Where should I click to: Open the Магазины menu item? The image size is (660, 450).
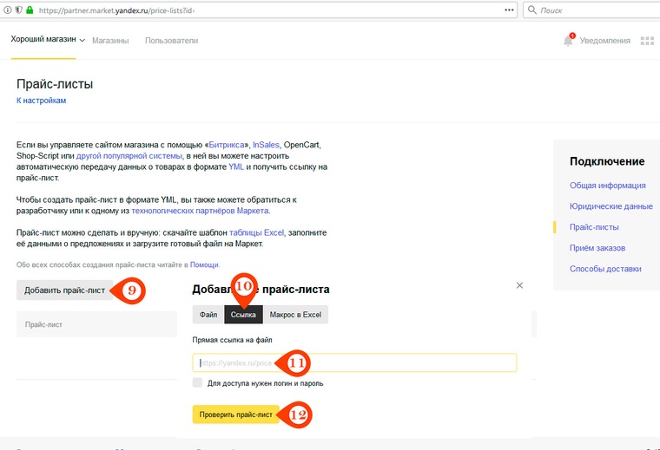pyautogui.click(x=110, y=41)
